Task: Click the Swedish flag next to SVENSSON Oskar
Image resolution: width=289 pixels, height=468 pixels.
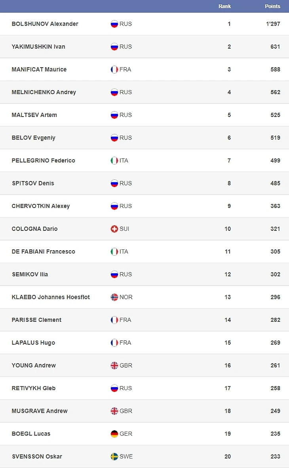Action: pos(114,457)
